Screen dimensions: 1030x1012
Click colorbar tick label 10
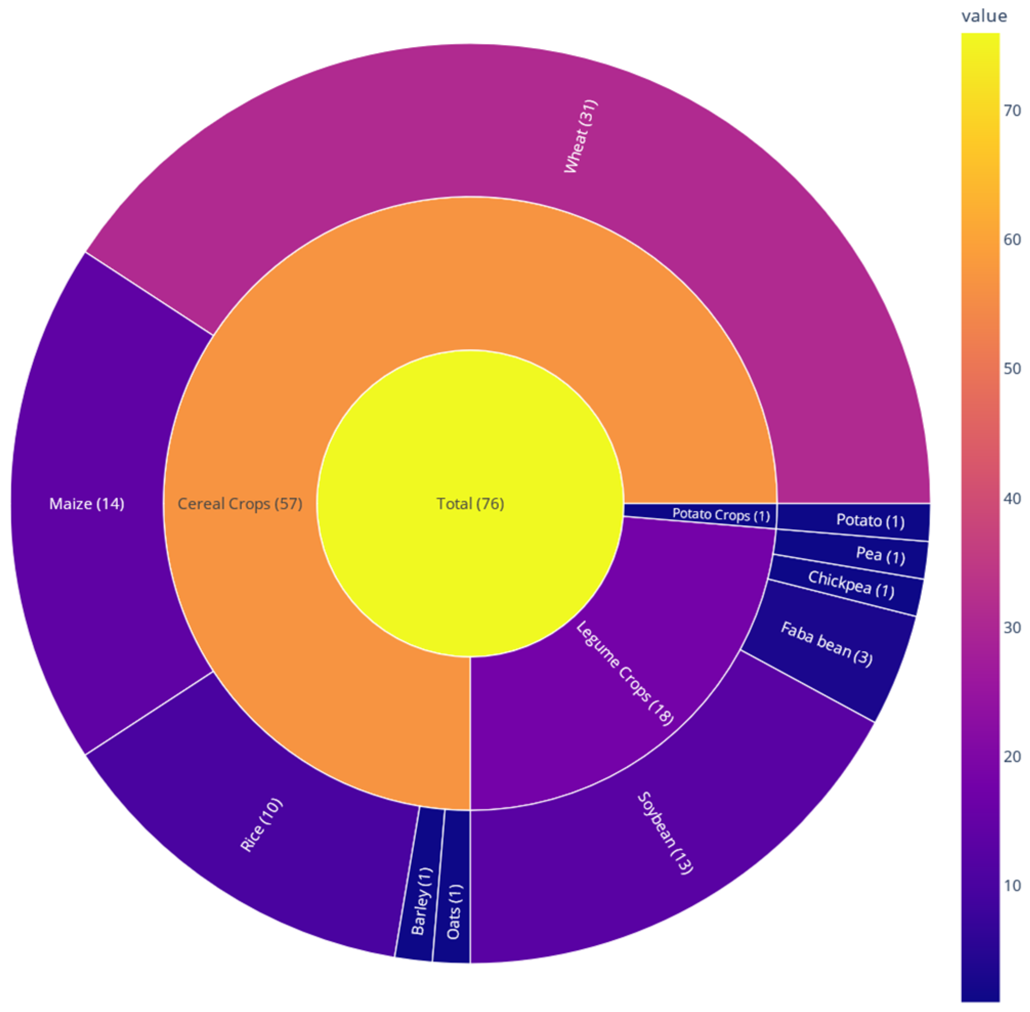coord(1012,885)
